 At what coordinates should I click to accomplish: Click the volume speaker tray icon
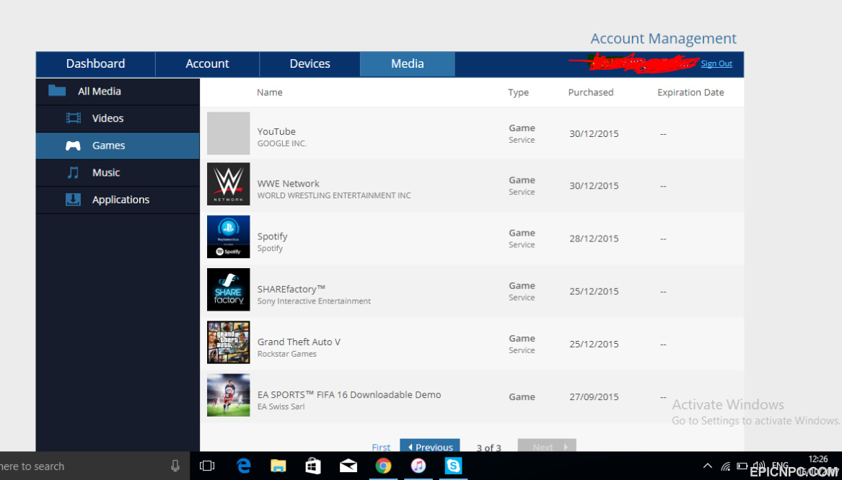pyautogui.click(x=759, y=466)
